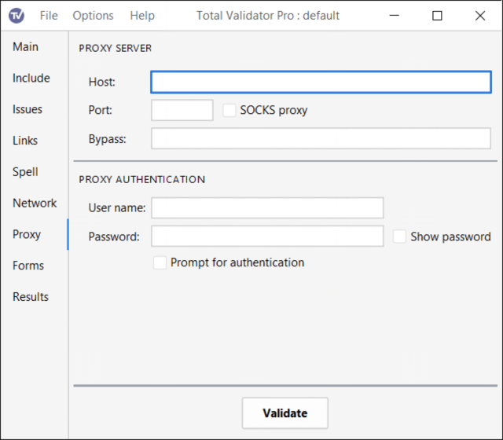The height and width of the screenshot is (440, 503).
Task: Select the Include tab in sidebar
Action: pyautogui.click(x=31, y=79)
